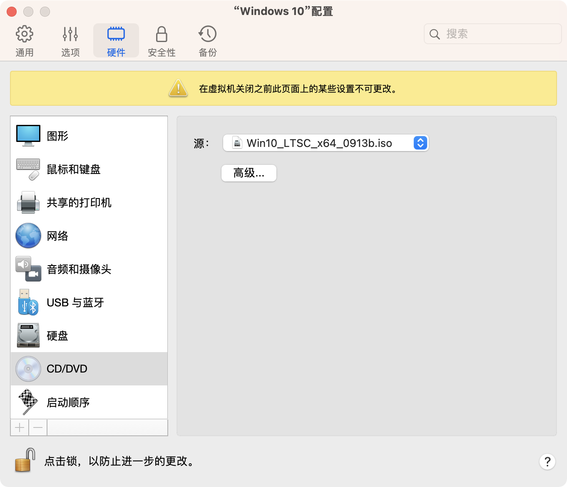Choose the 音频和摄像头 row label
The image size is (567, 487).
coord(79,269)
